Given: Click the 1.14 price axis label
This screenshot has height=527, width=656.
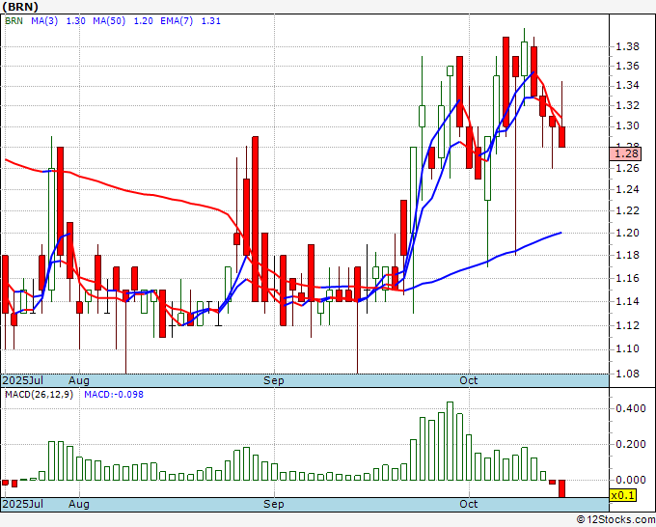Looking at the screenshot, I should [x=628, y=301].
